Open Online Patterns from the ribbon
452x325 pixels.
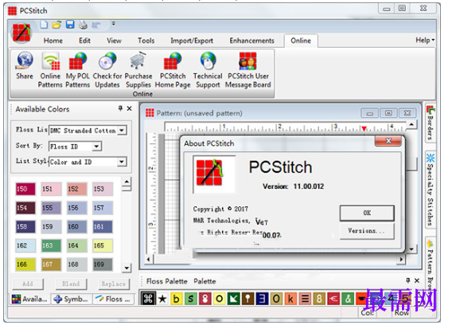pos(51,61)
